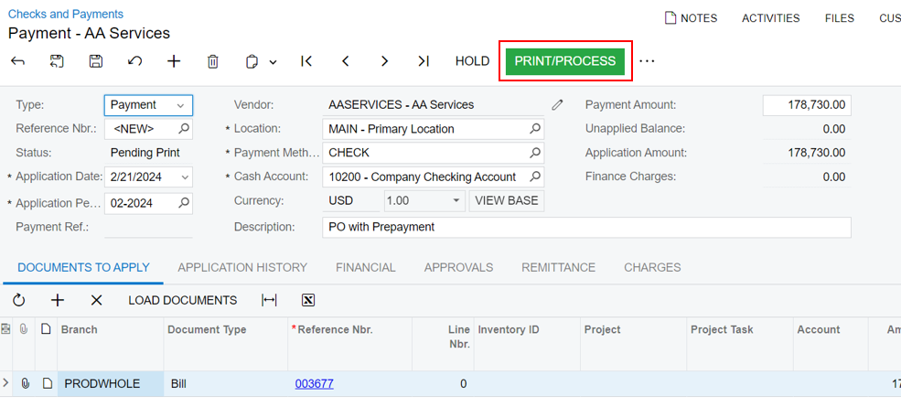Click the grid Refresh icon
901x407 pixels.
(x=19, y=300)
